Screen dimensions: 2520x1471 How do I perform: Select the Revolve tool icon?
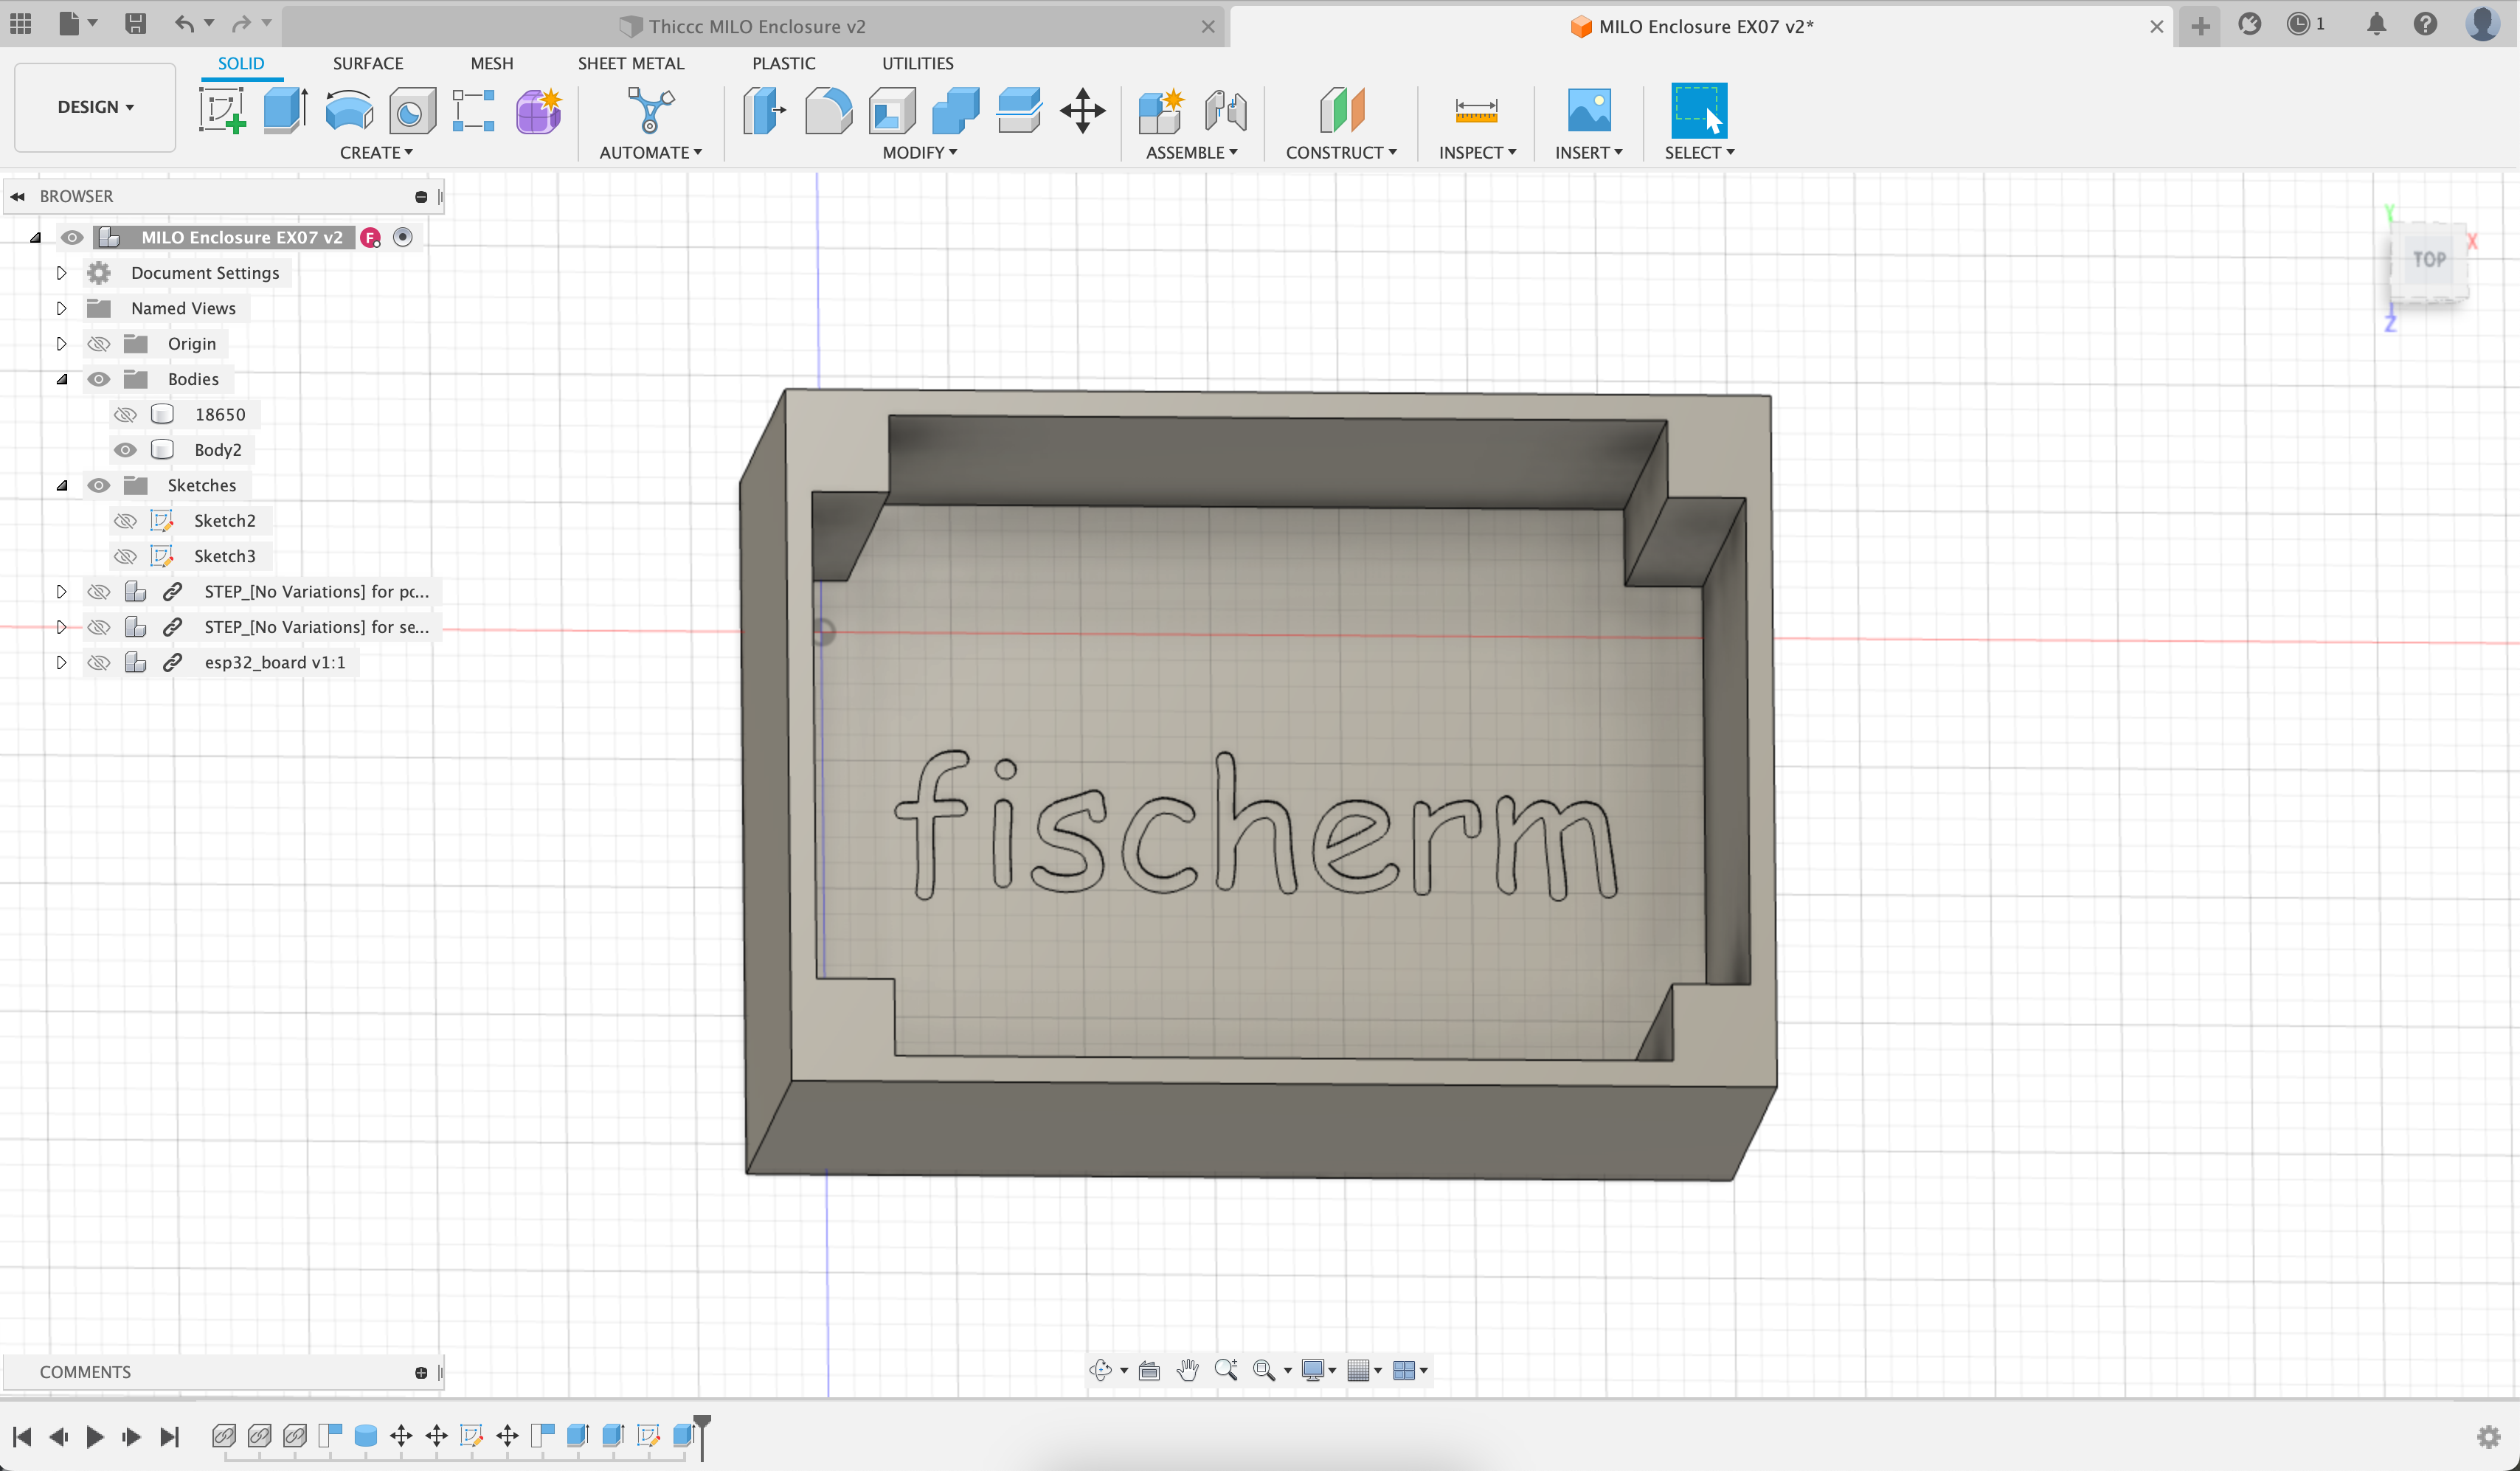tap(349, 110)
